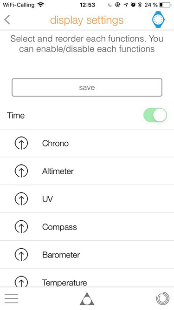Move Barometer up with arrow icon
This screenshot has width=174, height=310.
[21, 255]
